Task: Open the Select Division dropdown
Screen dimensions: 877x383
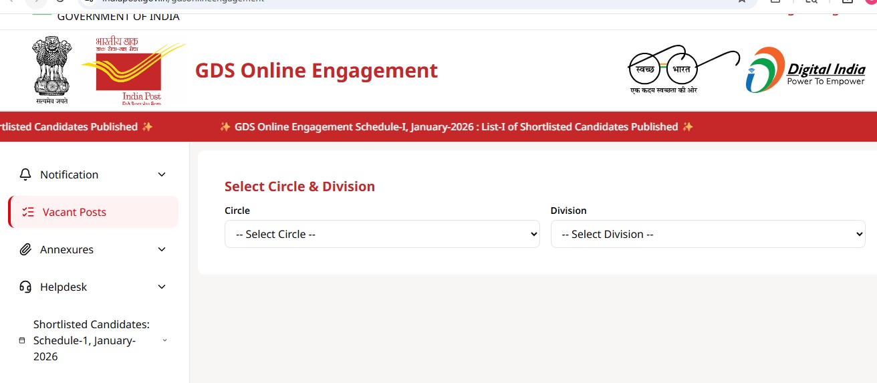Action: pyautogui.click(x=707, y=234)
